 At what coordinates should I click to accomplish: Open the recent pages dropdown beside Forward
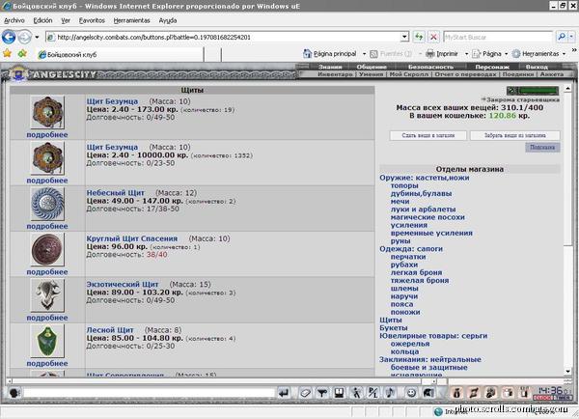[37, 38]
